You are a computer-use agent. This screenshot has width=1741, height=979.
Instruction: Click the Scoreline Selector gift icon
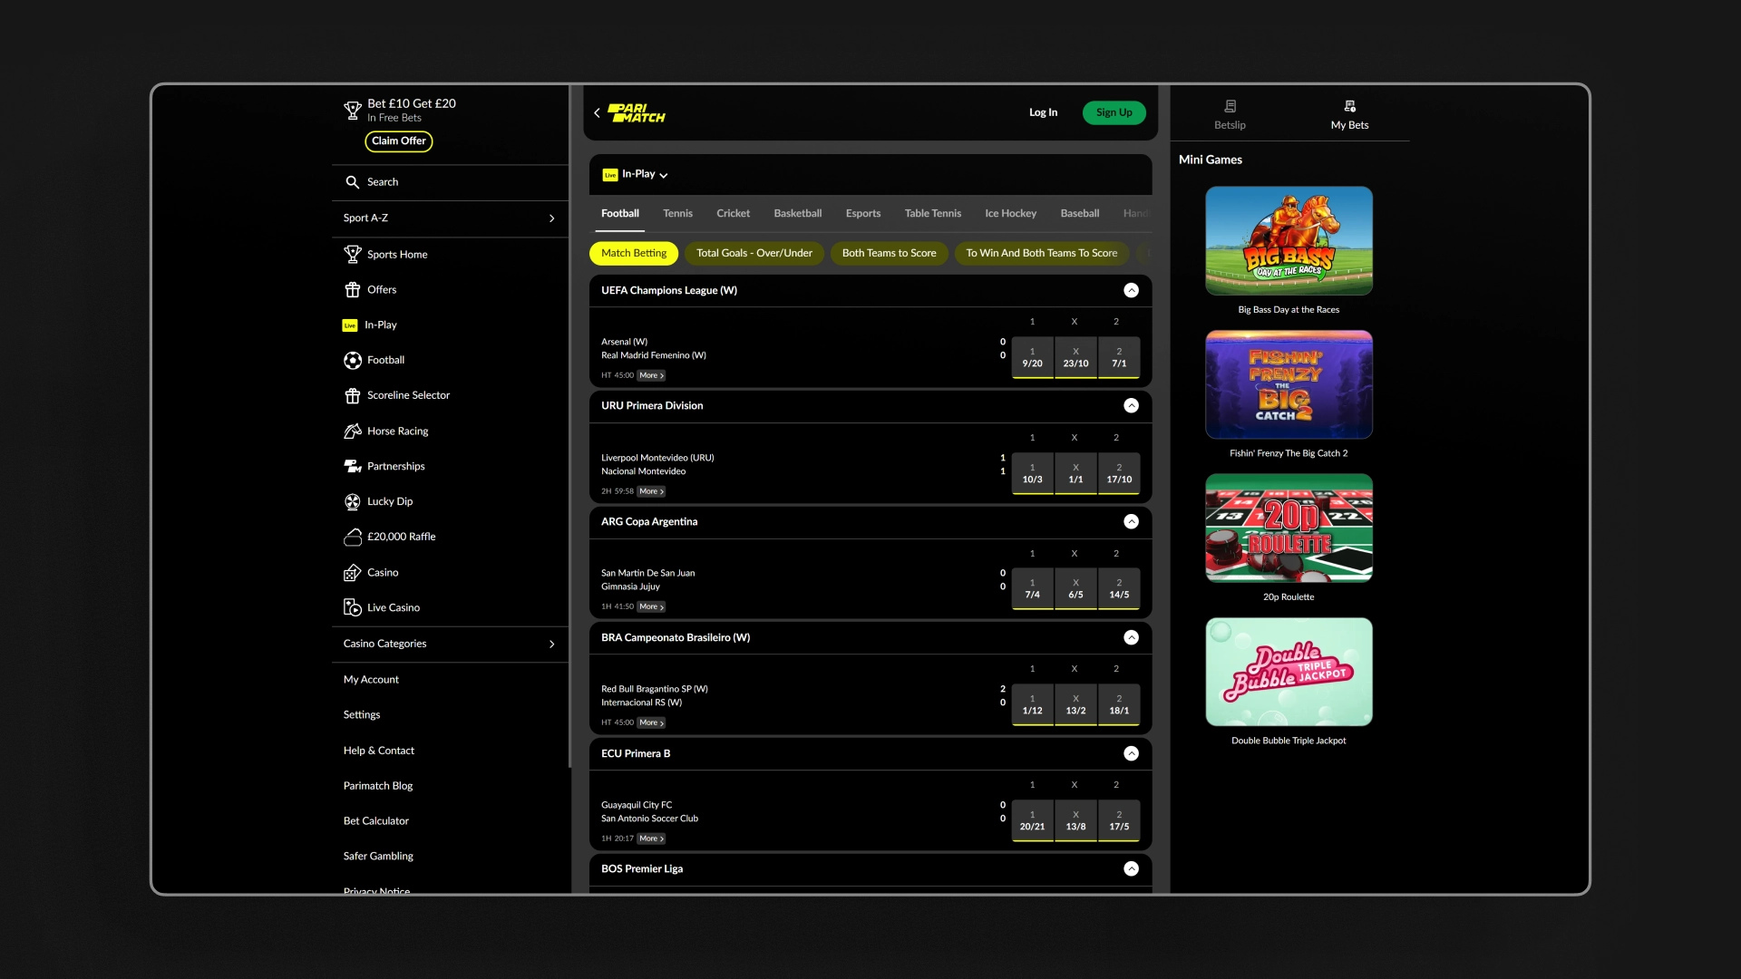tap(353, 396)
